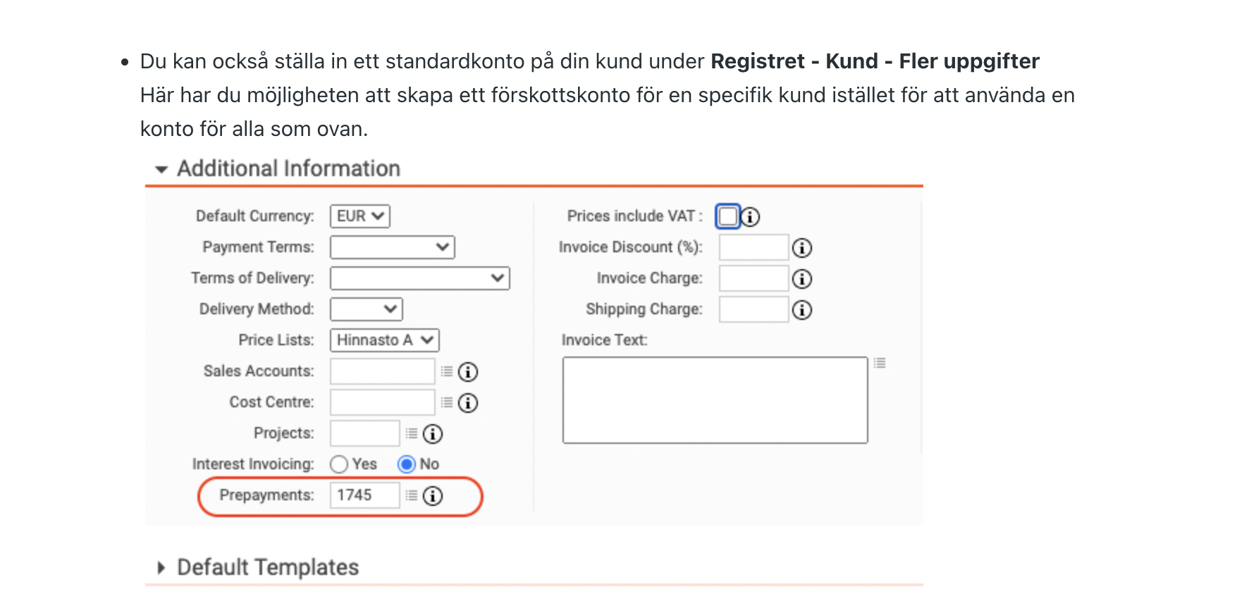
Task: Open the Invoice Text list icon
Action: coord(880,364)
